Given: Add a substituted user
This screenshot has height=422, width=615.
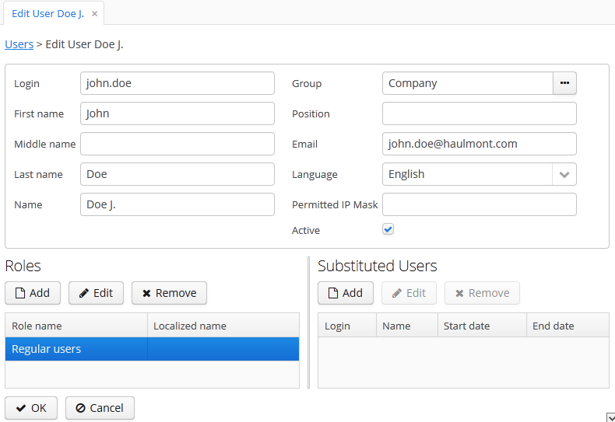Looking at the screenshot, I should 345,293.
